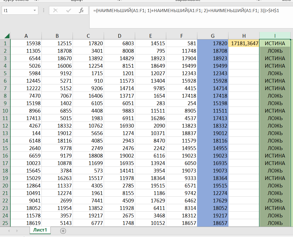Viewport: 293px width, 237px height.
Task: Click cell I2 showing ЛОЖЬ
Action: (275, 51)
